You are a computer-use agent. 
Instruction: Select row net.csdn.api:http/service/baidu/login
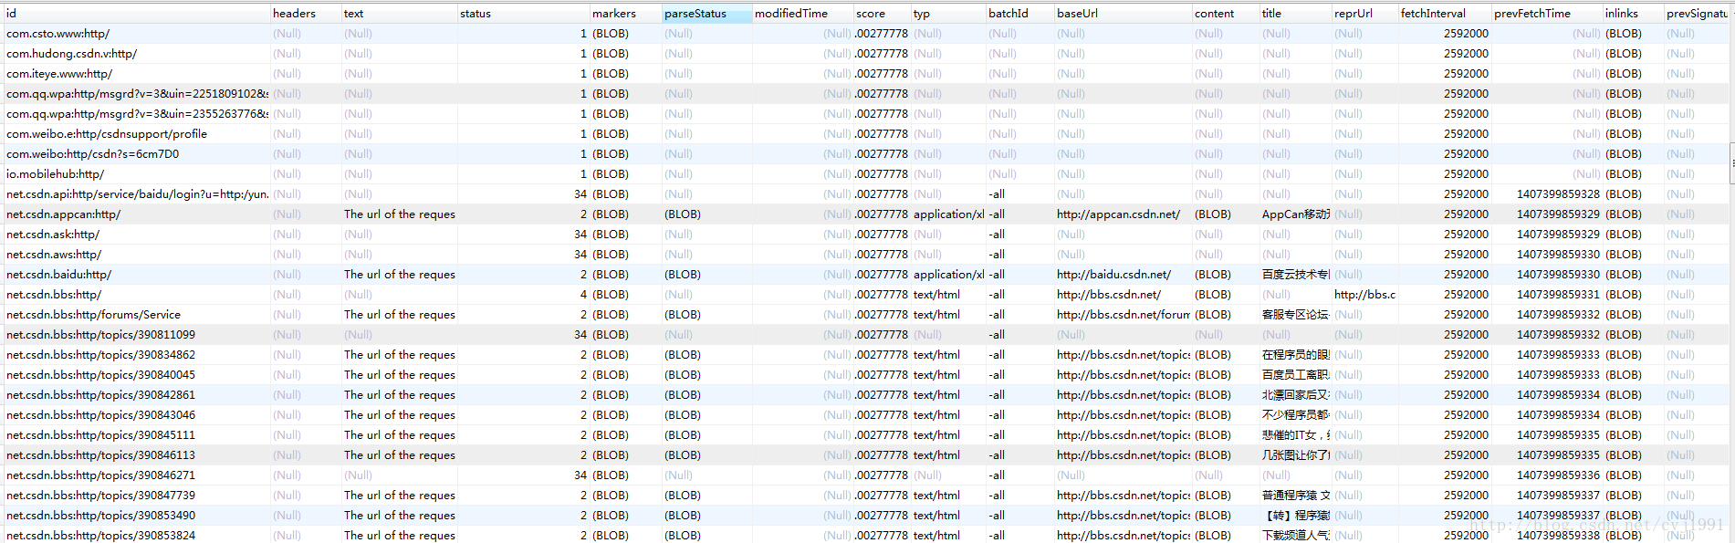(136, 194)
